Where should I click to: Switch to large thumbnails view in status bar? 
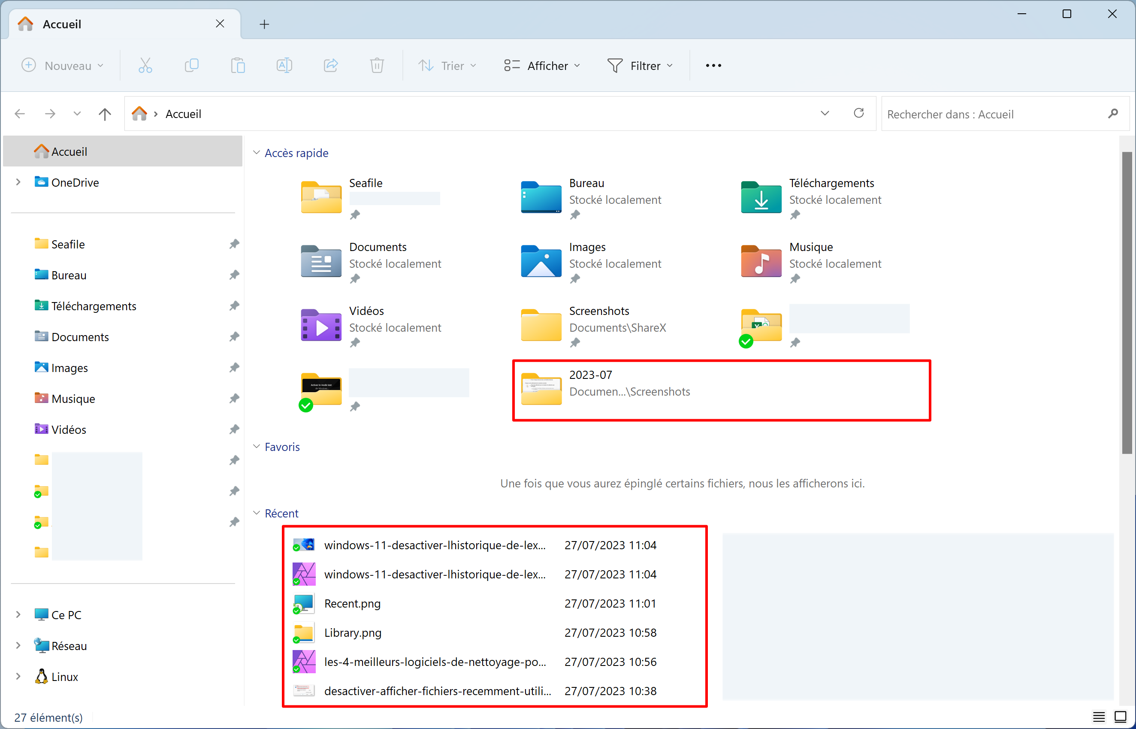pyautogui.click(x=1121, y=717)
